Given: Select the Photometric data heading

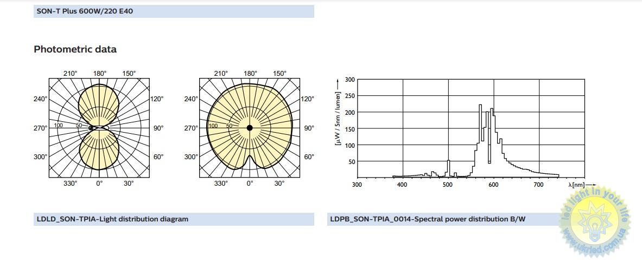Looking at the screenshot, I should click(75, 49).
